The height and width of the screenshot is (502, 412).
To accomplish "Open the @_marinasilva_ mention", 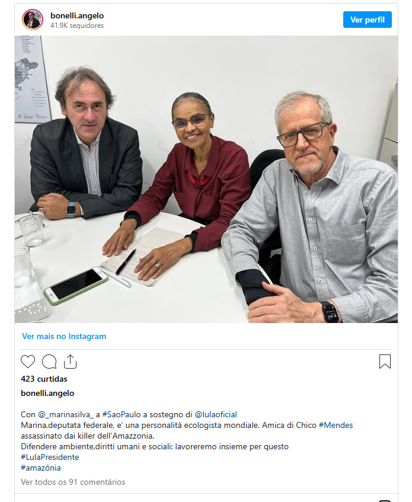I will 66,414.
